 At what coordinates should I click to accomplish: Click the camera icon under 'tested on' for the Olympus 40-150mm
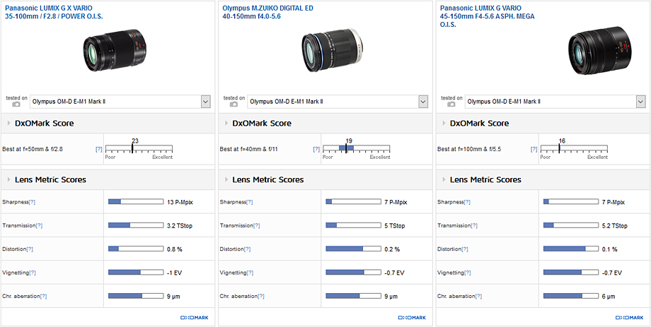[x=234, y=105]
